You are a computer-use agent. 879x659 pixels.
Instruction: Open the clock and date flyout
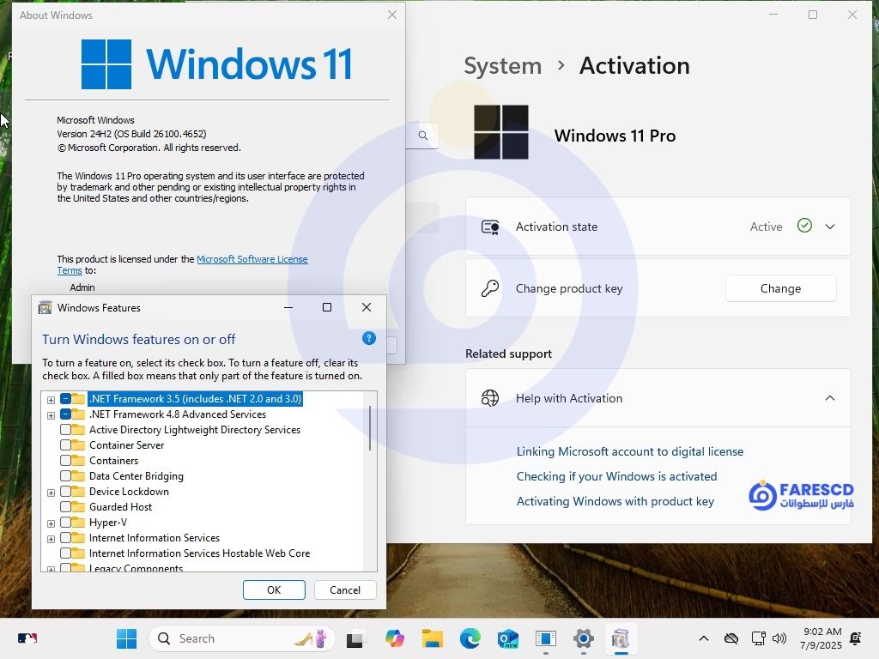point(821,638)
